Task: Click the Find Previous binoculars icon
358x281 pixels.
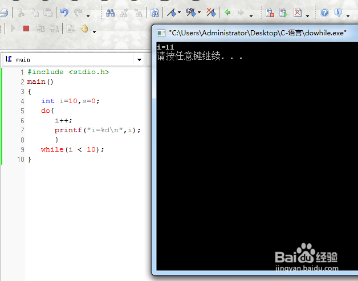Action: coord(138,13)
